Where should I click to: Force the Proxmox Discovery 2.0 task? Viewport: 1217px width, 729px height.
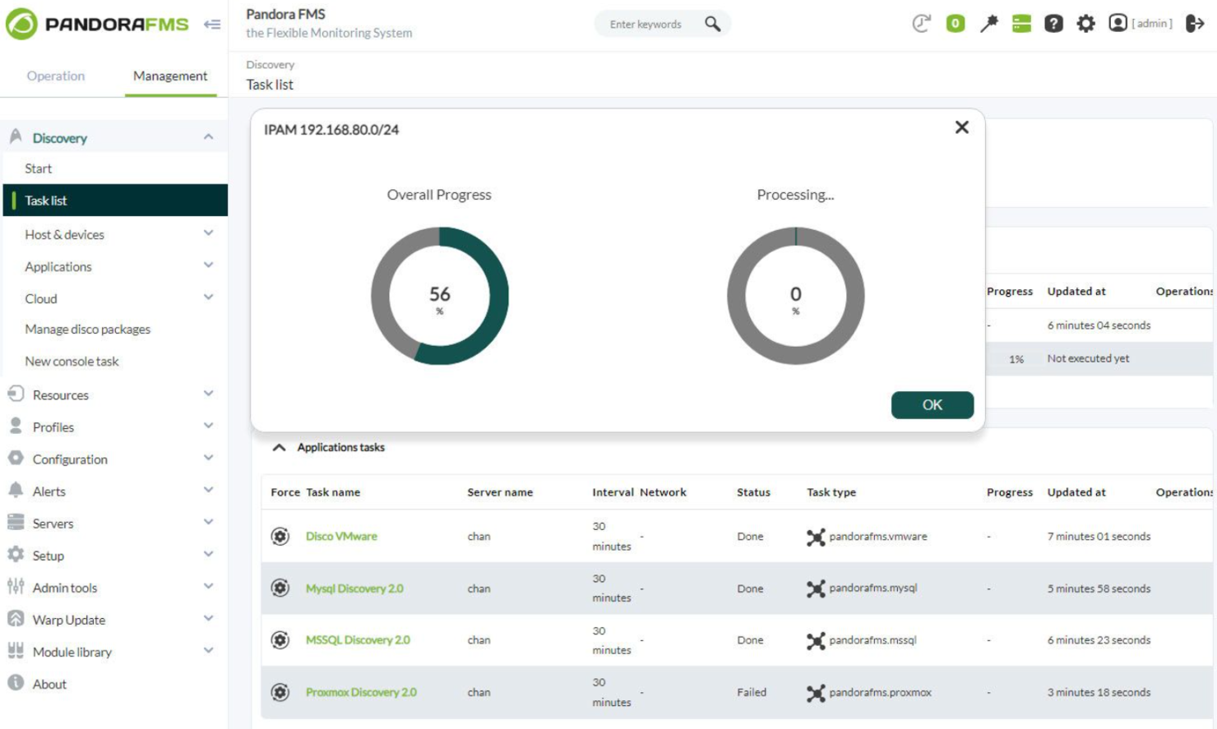[x=278, y=691]
